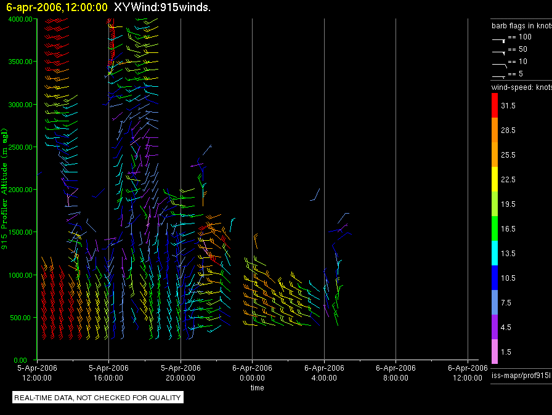
Task: Select the 6-Apr-2006 0:00:00 time axis tick
Action: 252,373
